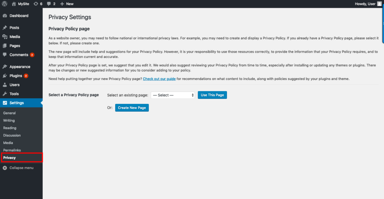Click the Settings sliders icon
384x199 pixels.
point(5,103)
